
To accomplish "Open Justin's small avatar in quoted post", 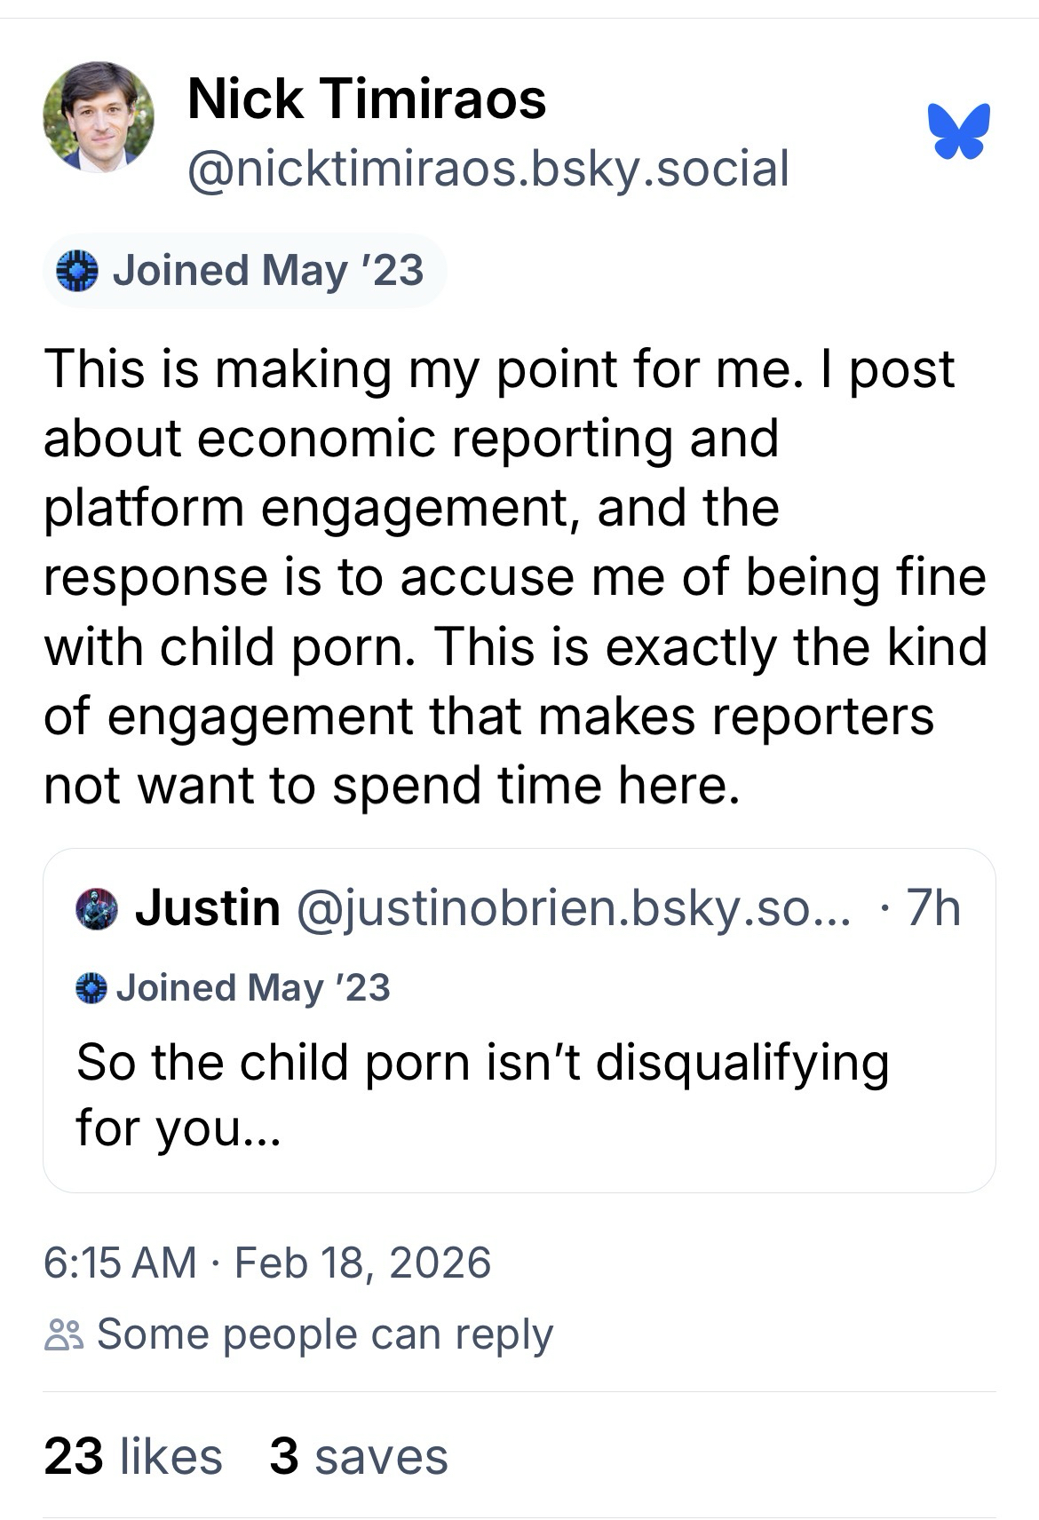I will pyautogui.click(x=97, y=908).
